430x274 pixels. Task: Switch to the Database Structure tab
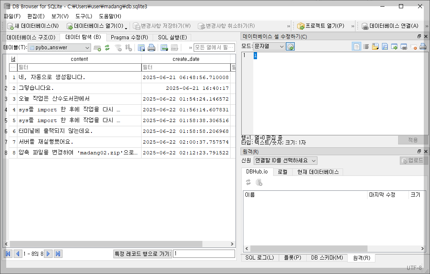coord(31,37)
